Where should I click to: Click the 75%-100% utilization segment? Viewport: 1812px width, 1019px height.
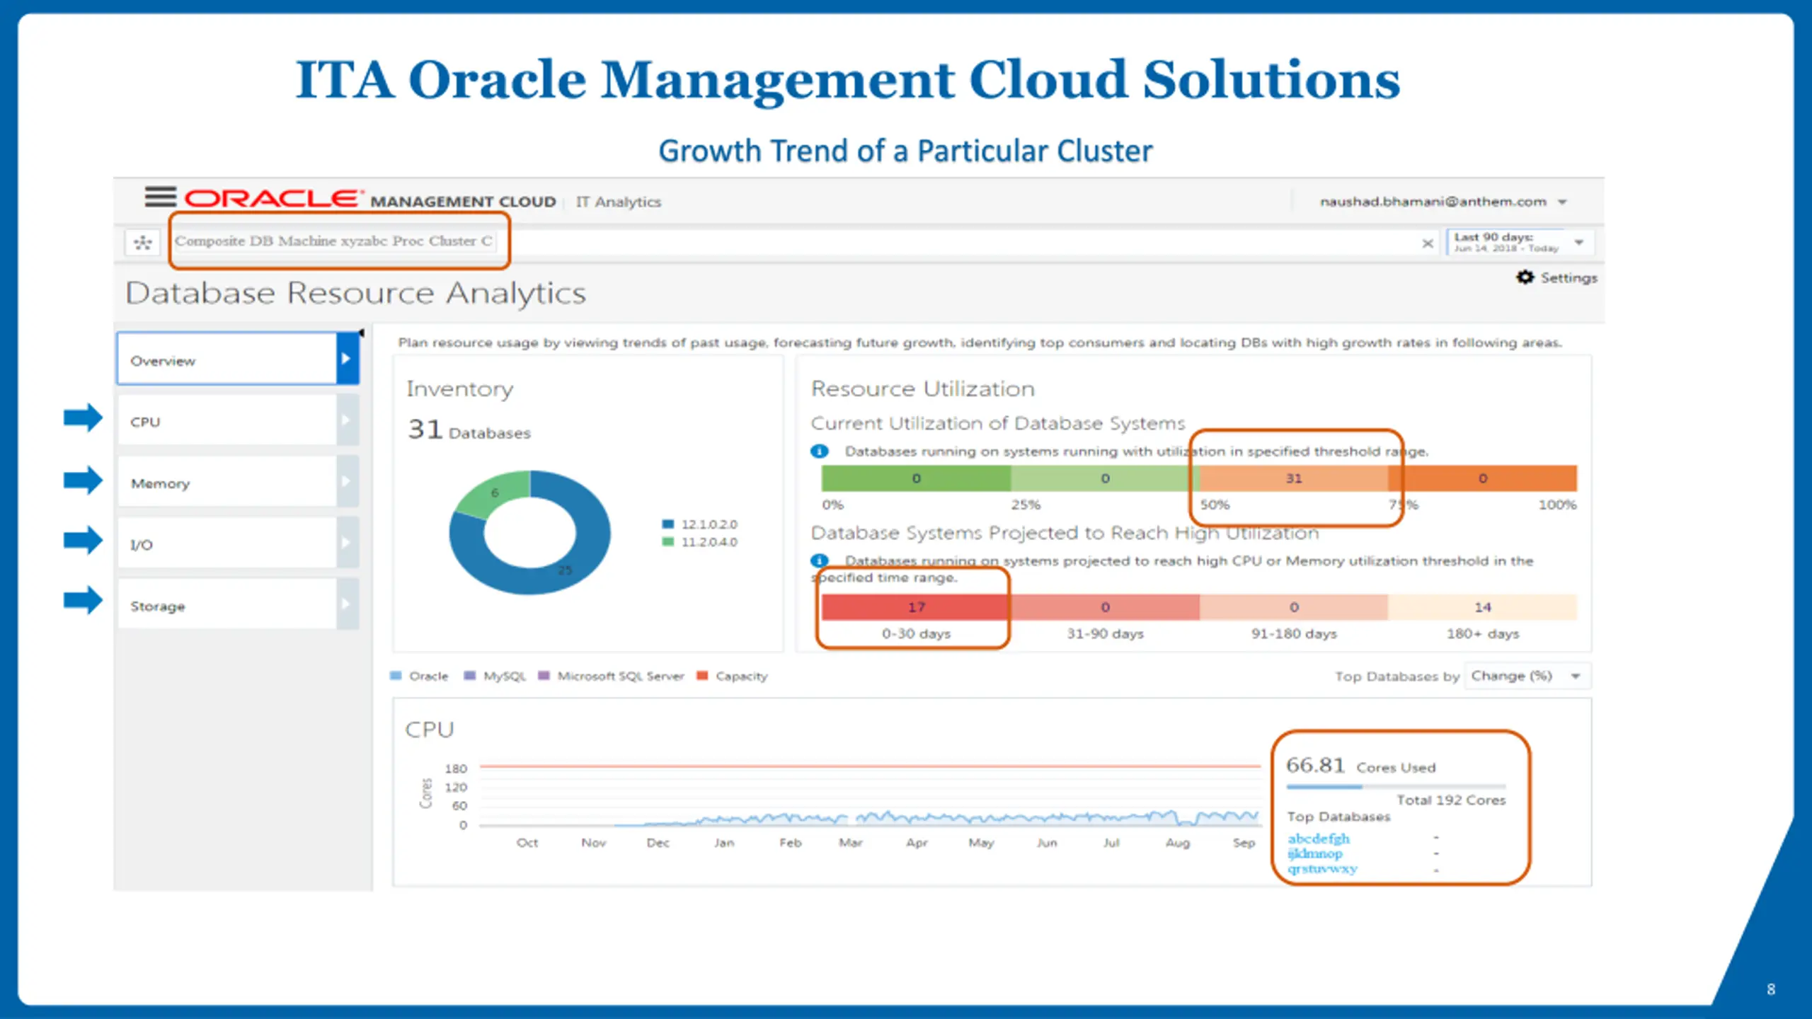pyautogui.click(x=1483, y=478)
